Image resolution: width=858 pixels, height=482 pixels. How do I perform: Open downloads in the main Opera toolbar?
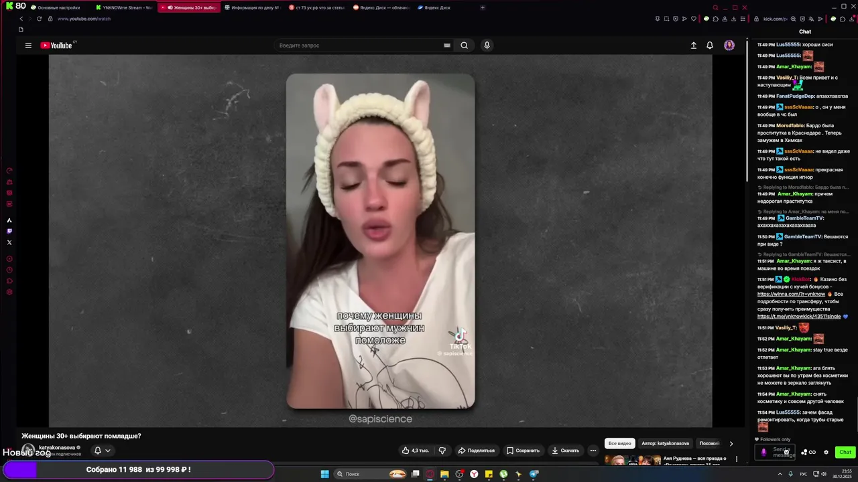[733, 19]
